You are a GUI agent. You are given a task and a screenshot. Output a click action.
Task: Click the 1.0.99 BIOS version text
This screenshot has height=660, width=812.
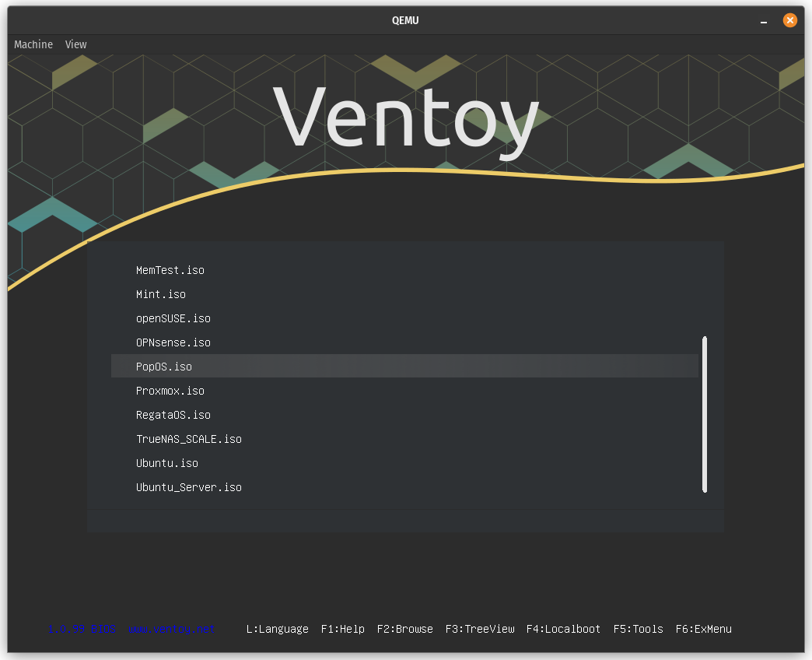point(82,629)
